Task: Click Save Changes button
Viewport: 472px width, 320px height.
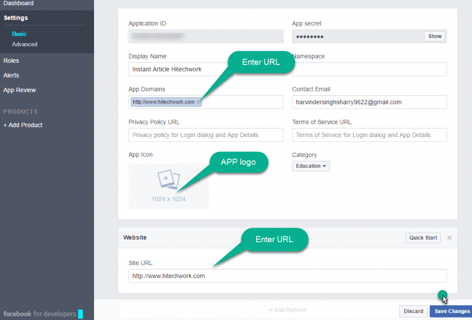Action: click(452, 311)
